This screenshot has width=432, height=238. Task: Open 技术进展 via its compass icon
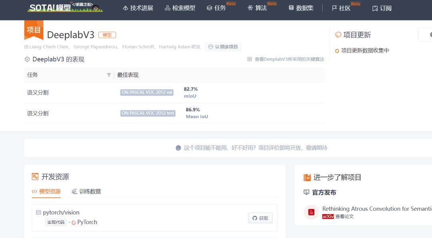125,8
